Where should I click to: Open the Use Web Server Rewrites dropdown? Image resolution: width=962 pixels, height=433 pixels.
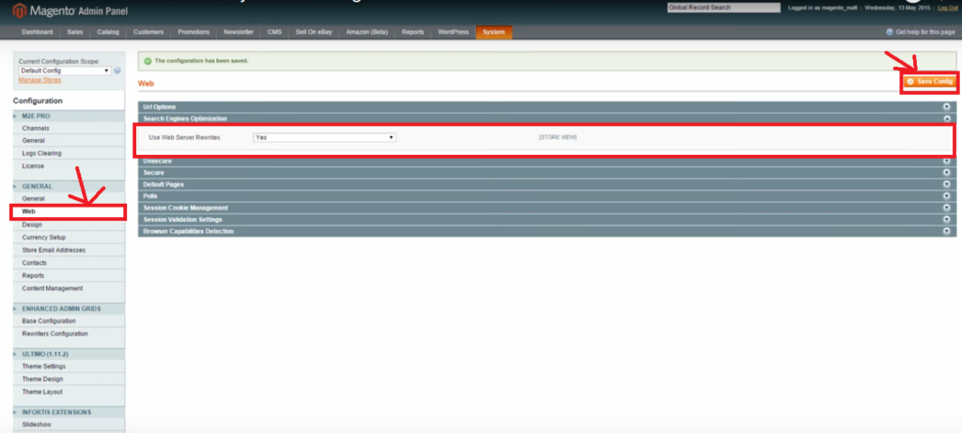[x=324, y=137]
